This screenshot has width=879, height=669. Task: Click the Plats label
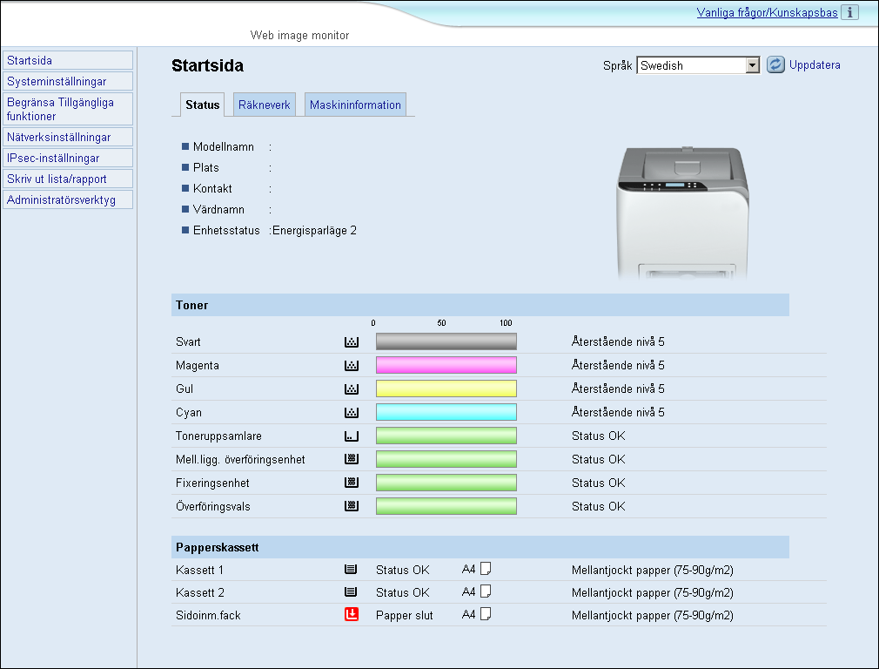[x=205, y=168]
